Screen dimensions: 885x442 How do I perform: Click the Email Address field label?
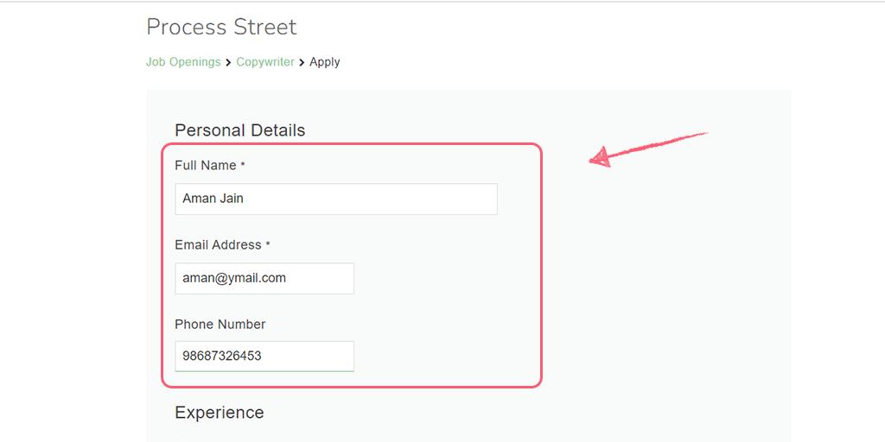218,245
